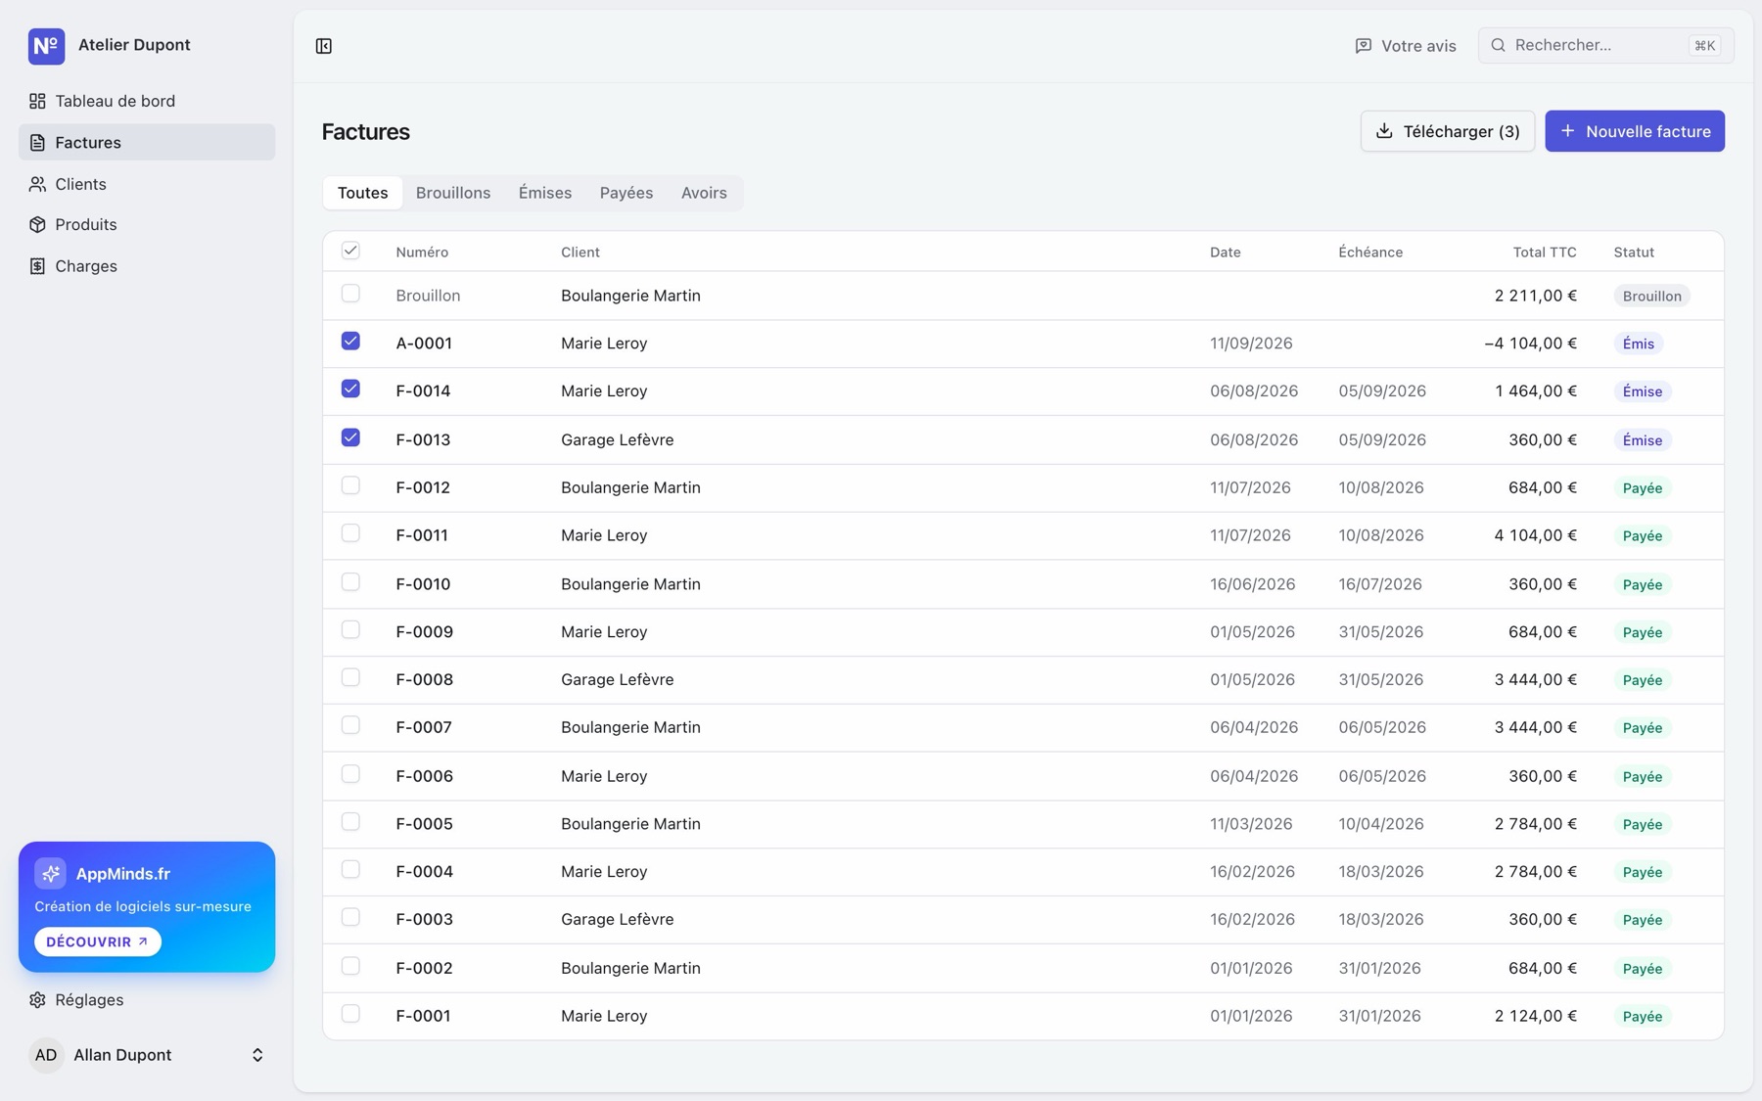Select the F-0001 row checkbox
1762x1101 pixels.
pyautogui.click(x=350, y=1014)
